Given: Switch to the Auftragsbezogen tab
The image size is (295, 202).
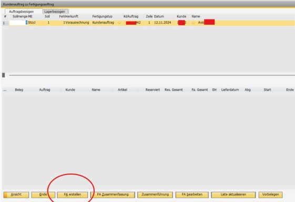Looking at the screenshot, I should 21,12.
